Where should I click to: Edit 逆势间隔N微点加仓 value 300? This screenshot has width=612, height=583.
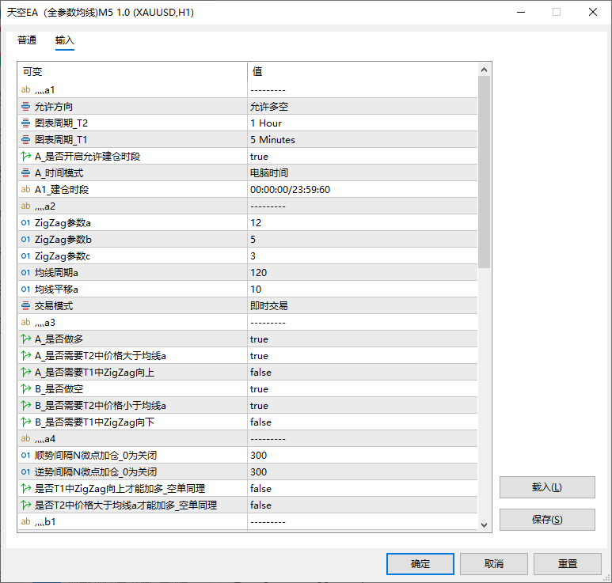point(362,472)
